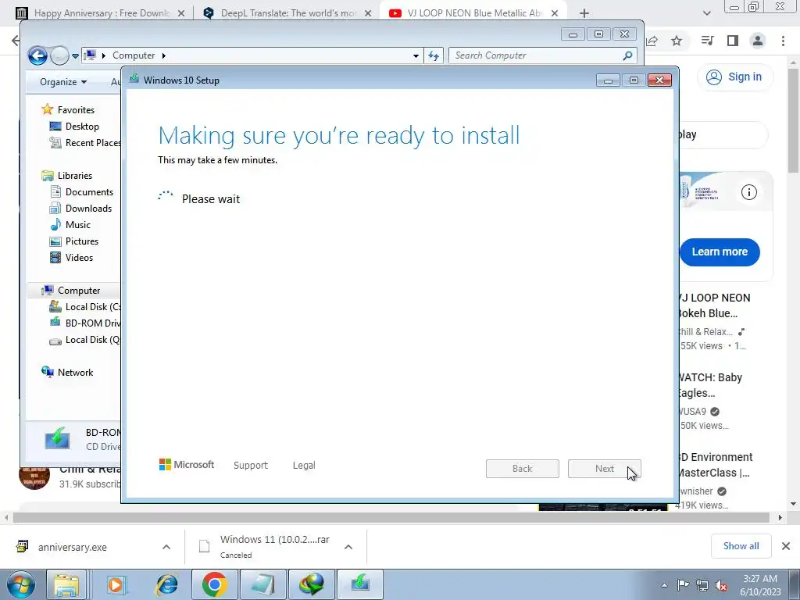
Task: Open the Documents library
Action: point(89,192)
